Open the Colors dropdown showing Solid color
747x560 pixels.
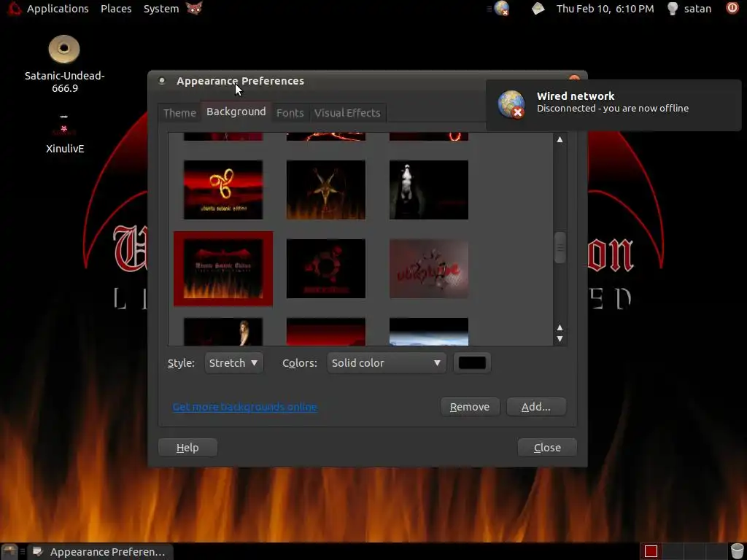pos(387,363)
